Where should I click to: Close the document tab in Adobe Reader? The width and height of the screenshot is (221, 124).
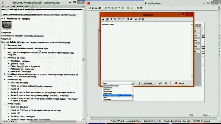click(83, 6)
